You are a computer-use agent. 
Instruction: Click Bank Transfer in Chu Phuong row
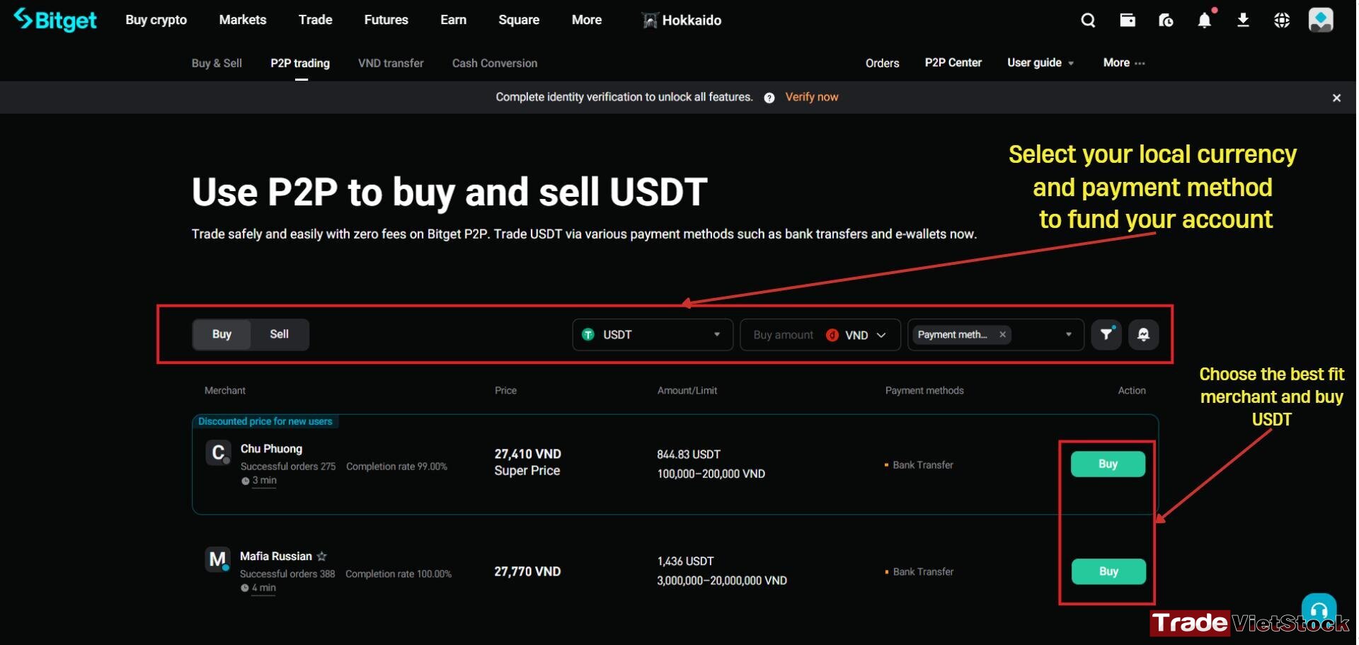click(x=923, y=465)
